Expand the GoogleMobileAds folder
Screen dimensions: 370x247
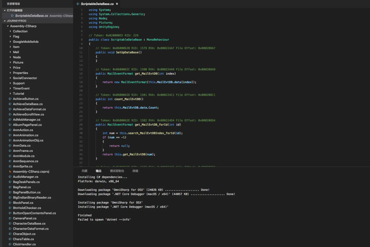[x=10, y=42]
